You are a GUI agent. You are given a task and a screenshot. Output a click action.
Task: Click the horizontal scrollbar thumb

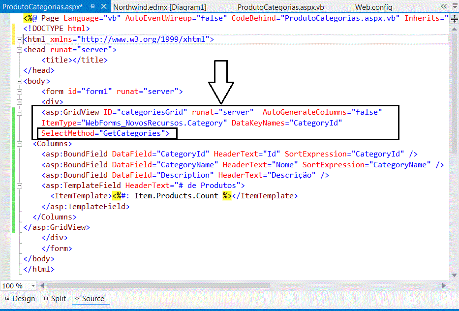[x=158, y=285]
